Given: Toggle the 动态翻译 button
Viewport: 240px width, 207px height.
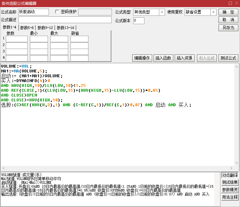Looking at the screenshot, I should tap(230, 175).
